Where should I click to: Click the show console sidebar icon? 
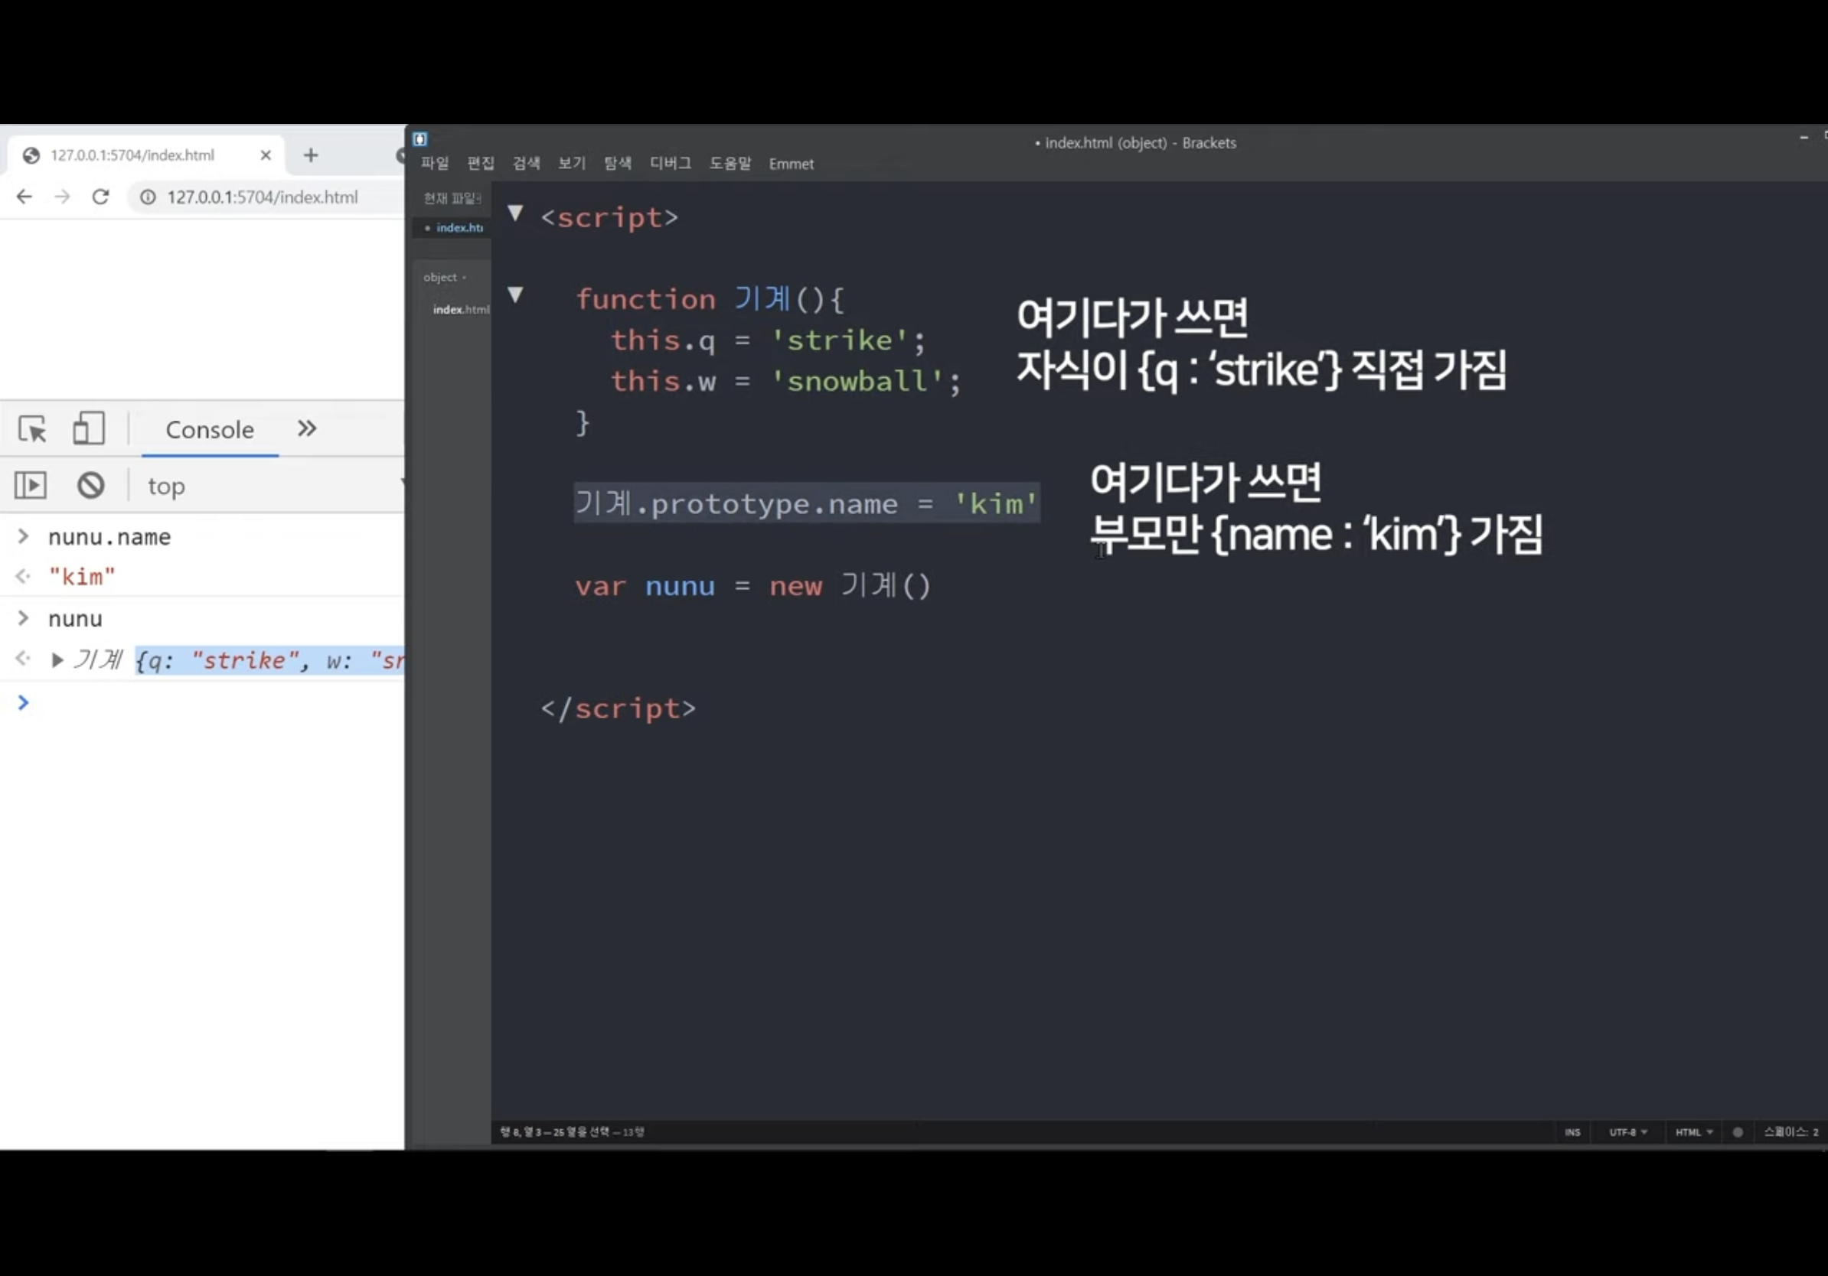pos(31,485)
